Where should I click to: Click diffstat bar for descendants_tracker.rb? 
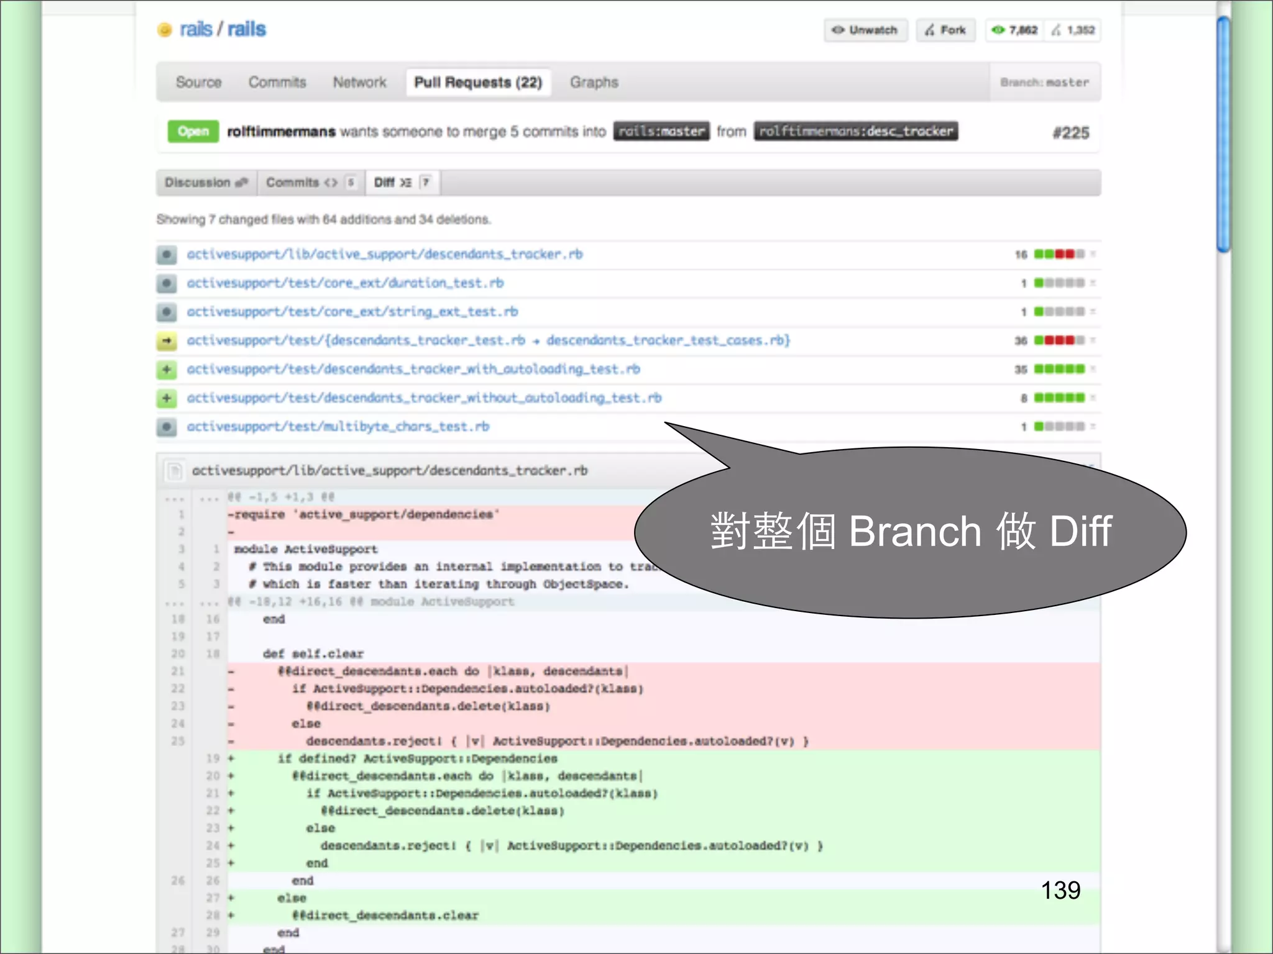[x=1059, y=254]
